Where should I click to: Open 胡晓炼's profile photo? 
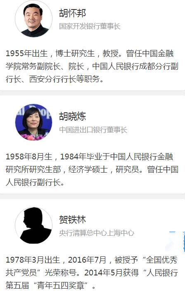click(x=33, y=122)
